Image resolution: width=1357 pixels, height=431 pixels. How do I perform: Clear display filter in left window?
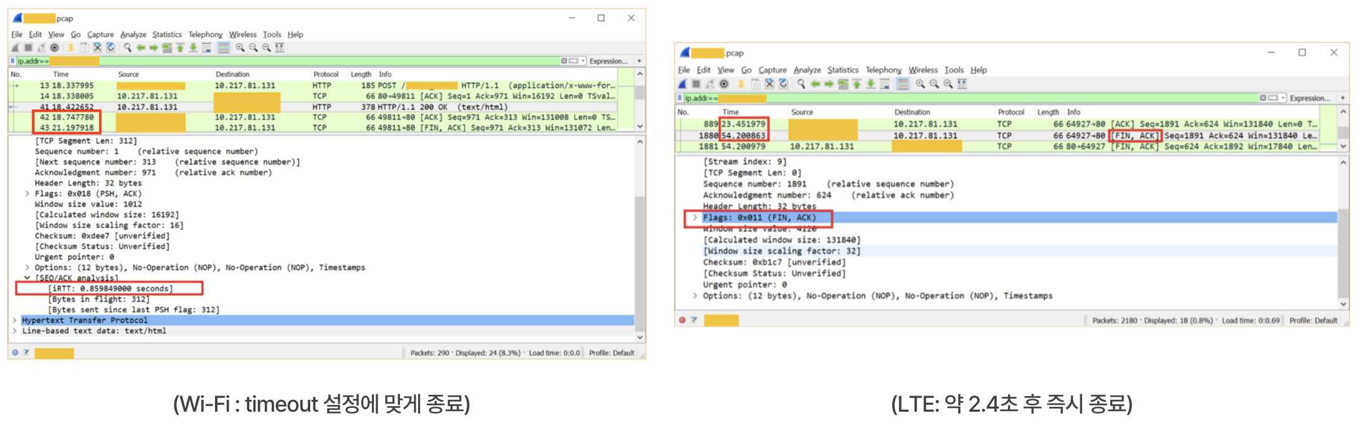pyautogui.click(x=564, y=61)
